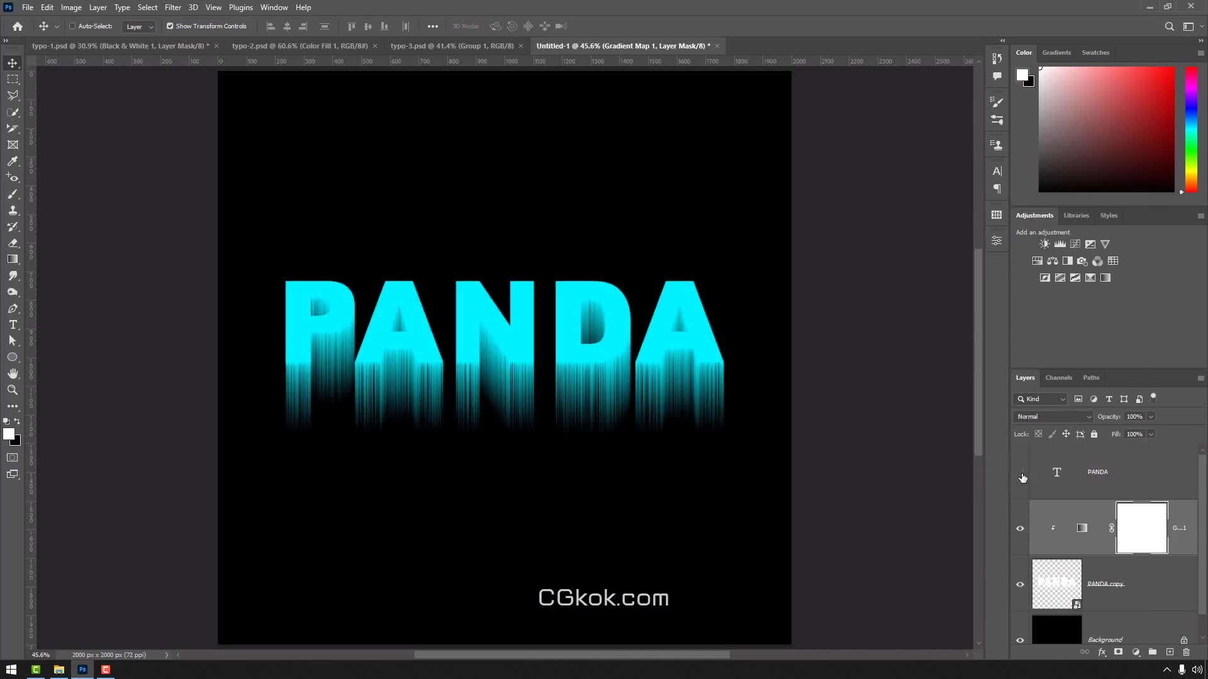This screenshot has width=1208, height=679.
Task: Select the Zoom tool in toolbar
Action: click(x=13, y=390)
